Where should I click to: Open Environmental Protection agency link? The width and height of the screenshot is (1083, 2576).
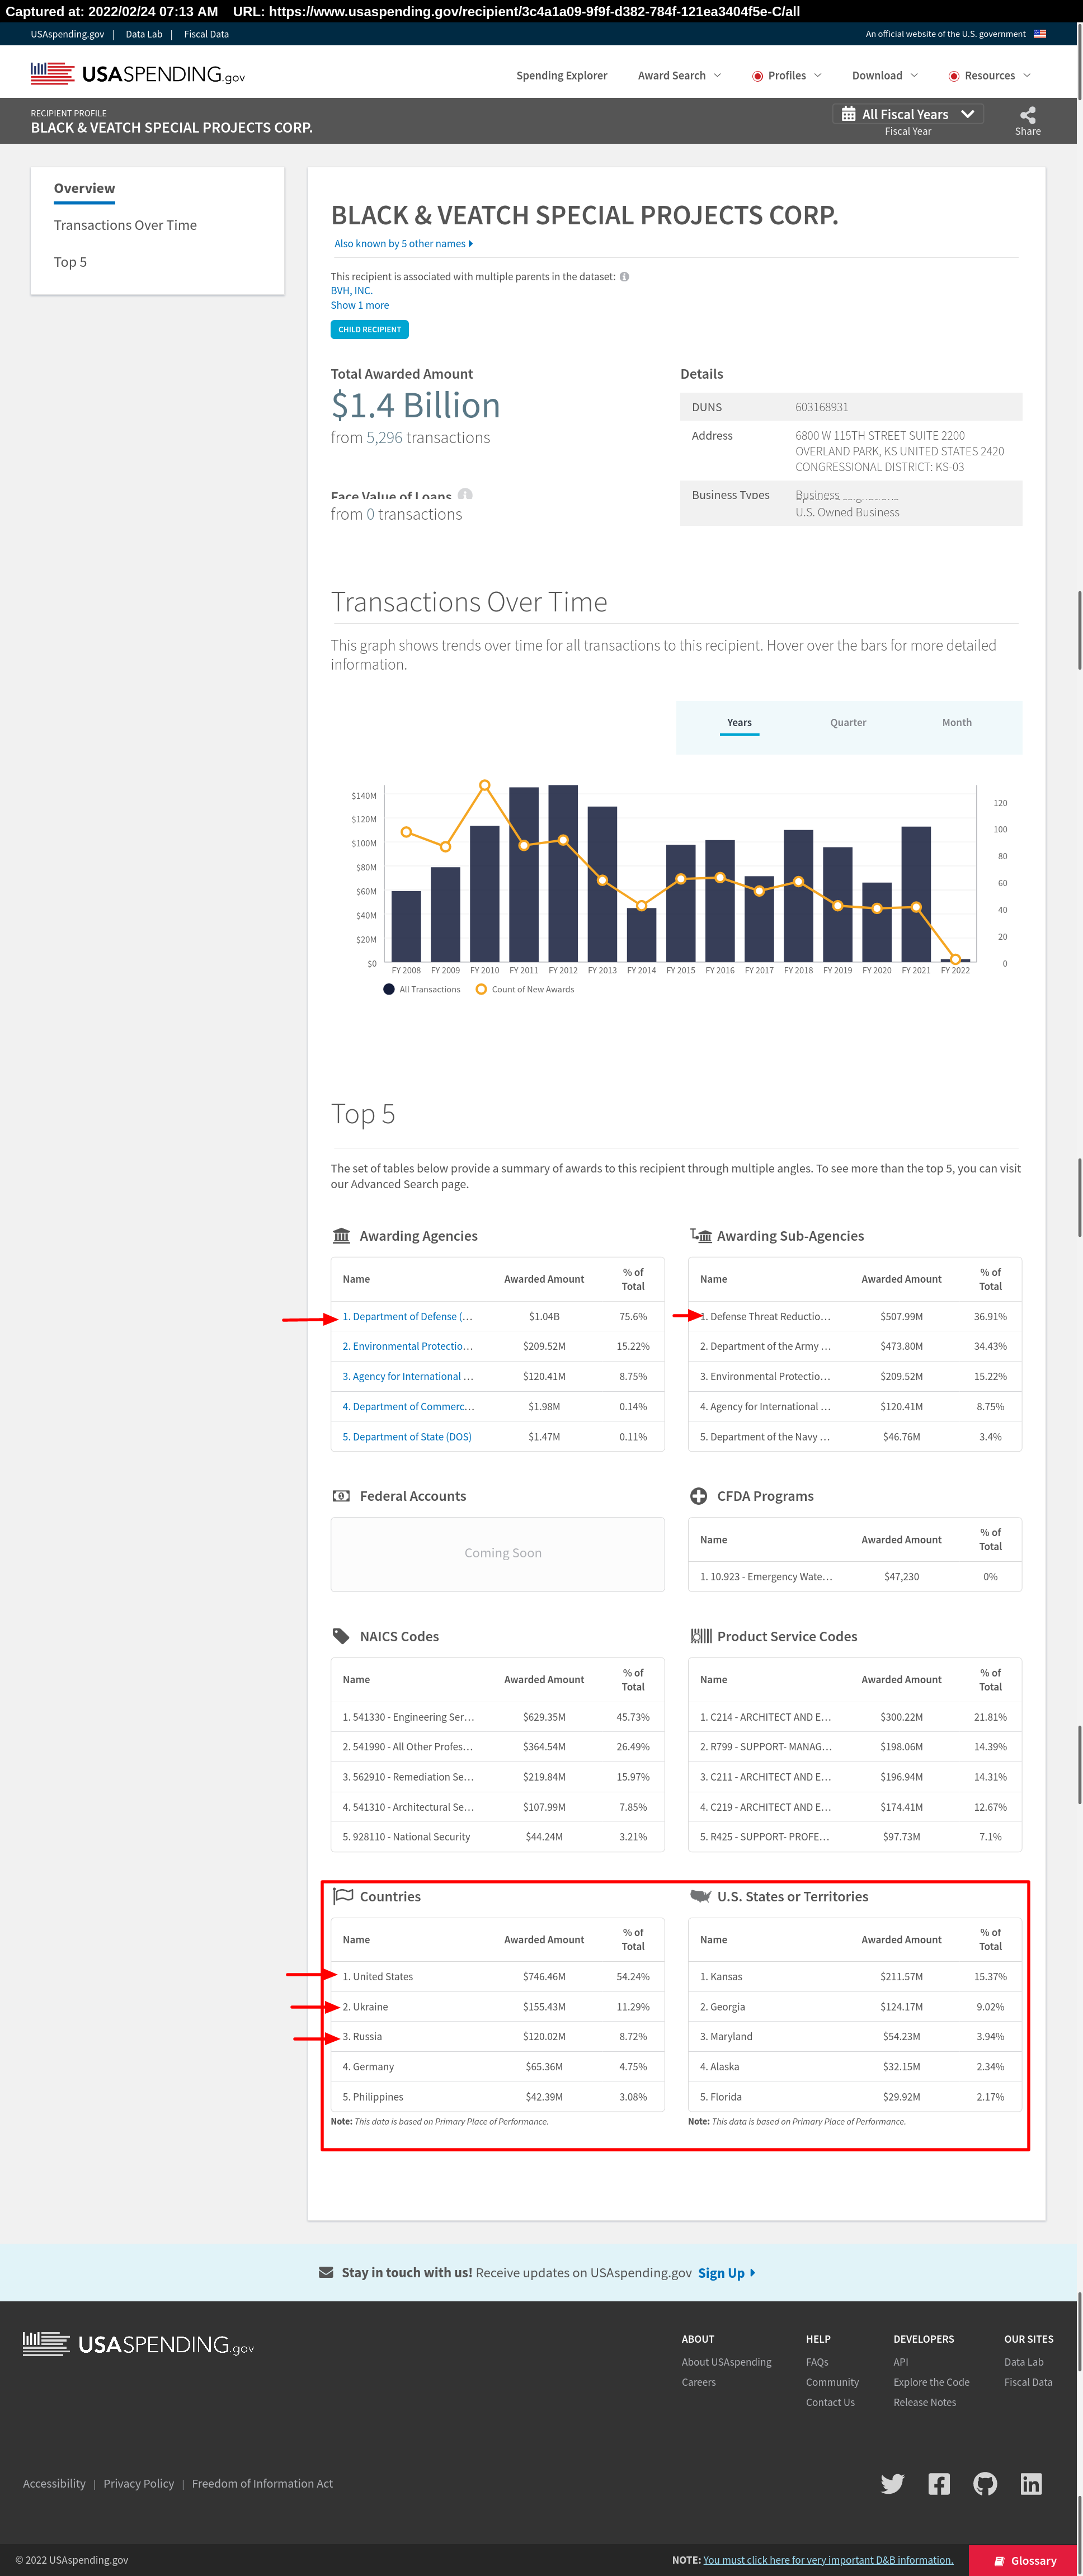(x=407, y=1346)
